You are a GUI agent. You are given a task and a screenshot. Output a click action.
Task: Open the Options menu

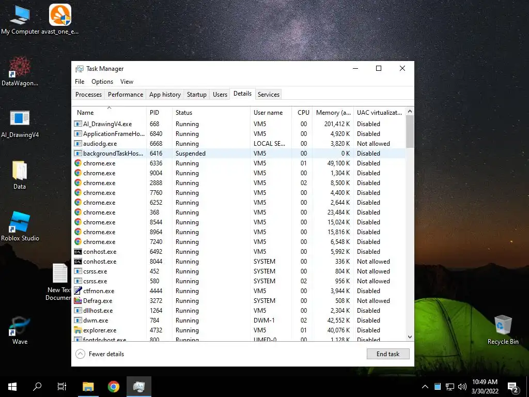[102, 82]
